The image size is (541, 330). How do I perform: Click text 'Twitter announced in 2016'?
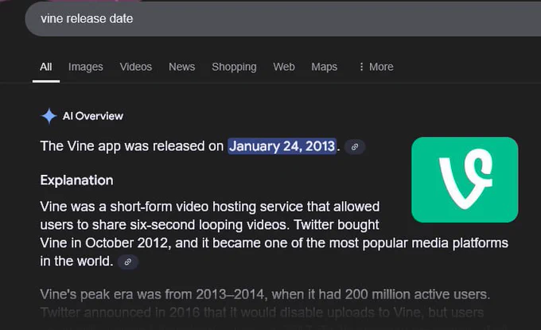point(120,313)
